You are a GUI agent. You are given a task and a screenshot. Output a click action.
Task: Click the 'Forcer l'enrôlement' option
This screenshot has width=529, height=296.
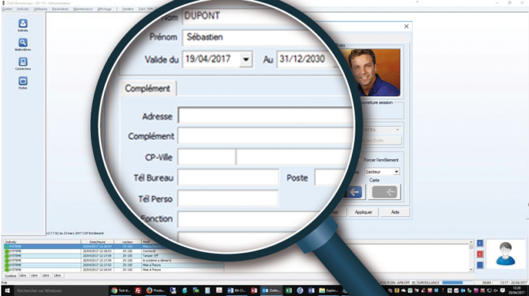[x=381, y=160]
